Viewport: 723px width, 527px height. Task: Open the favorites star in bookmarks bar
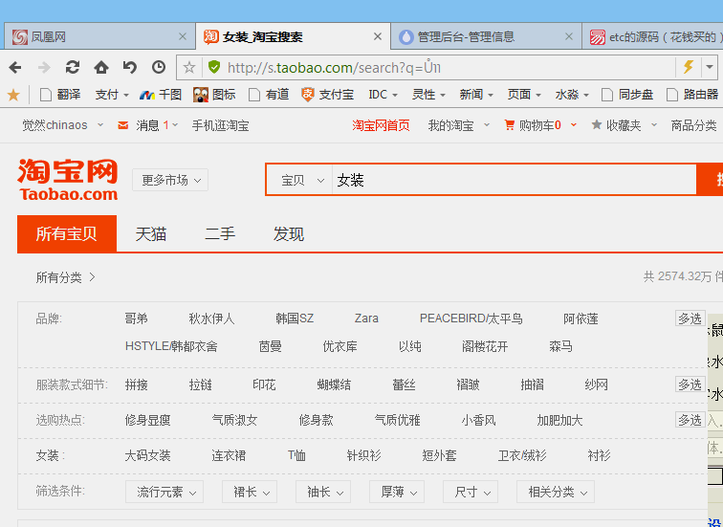point(13,95)
